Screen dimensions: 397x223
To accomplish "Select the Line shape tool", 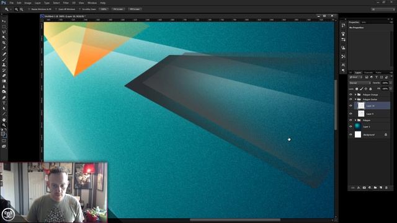I will [x=4, y=114].
